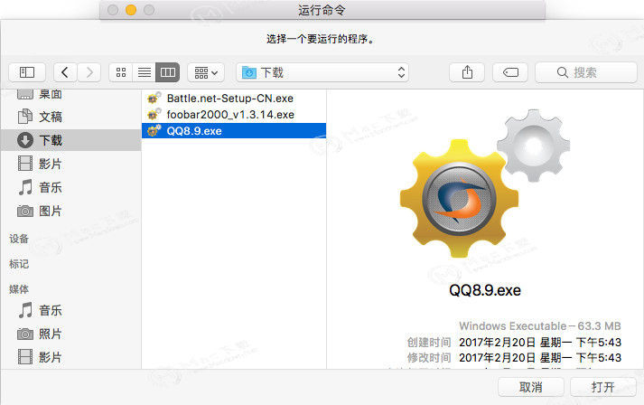
Task: Open 影片 under the 媒体 section
Action: [71, 357]
